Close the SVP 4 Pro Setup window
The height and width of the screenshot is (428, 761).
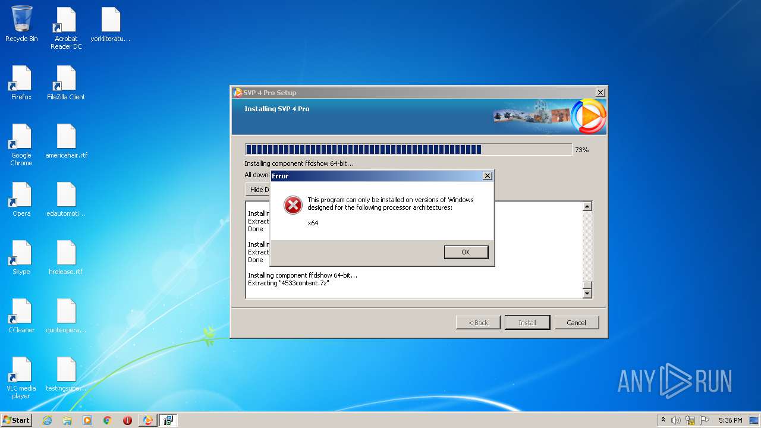pos(600,93)
